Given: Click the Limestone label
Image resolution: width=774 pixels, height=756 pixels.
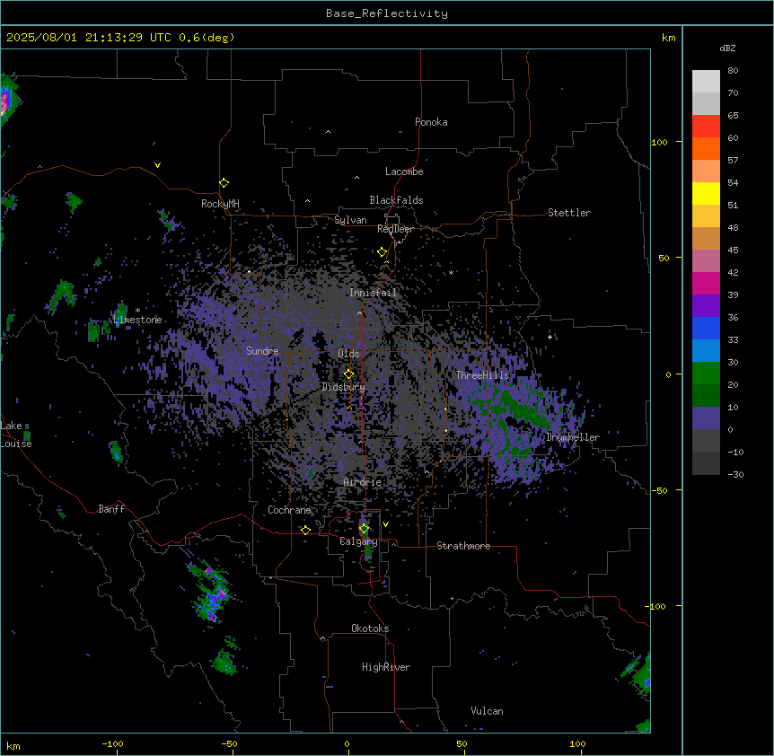Looking at the screenshot, I should pyautogui.click(x=137, y=320).
